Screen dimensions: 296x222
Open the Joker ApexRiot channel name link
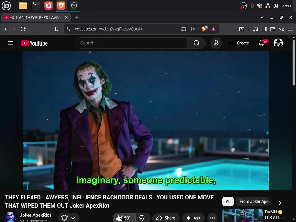pyautogui.click(x=35, y=215)
